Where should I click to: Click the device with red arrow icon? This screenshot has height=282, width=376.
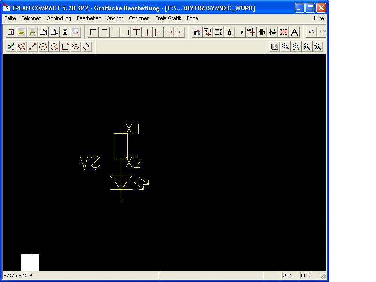[x=197, y=32]
